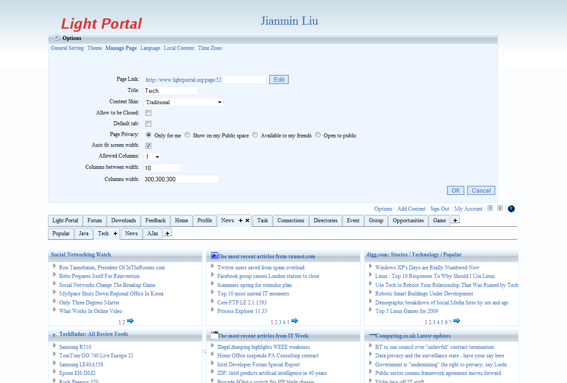567x383 pixels.
Task: Open the Allowed Columns dropdown
Action: coord(153,157)
